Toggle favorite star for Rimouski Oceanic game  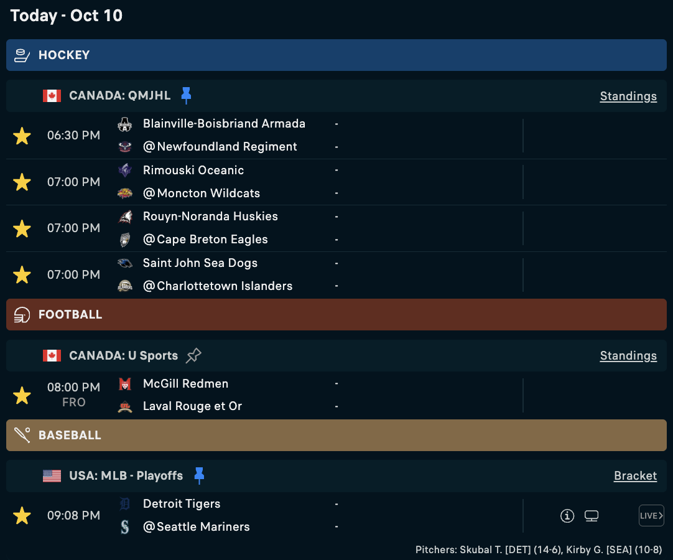pos(22,182)
